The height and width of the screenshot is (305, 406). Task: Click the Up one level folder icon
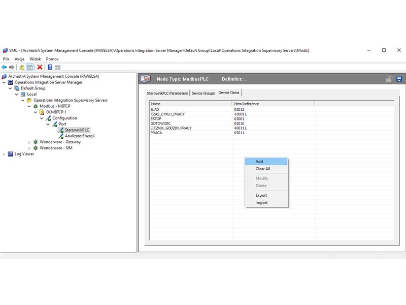pos(22,67)
